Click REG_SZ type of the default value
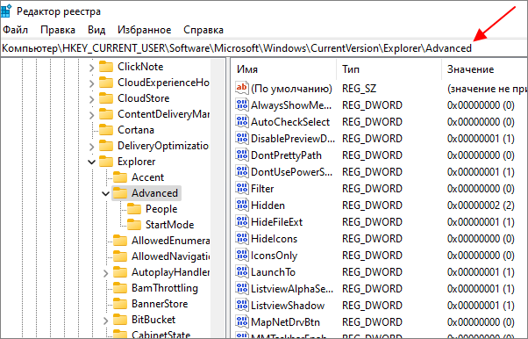 coord(359,89)
